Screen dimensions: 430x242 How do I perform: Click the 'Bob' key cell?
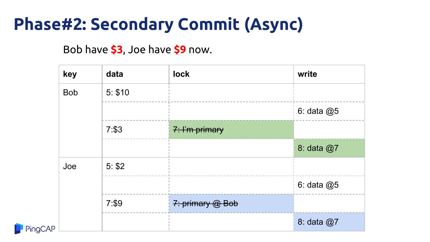point(70,93)
